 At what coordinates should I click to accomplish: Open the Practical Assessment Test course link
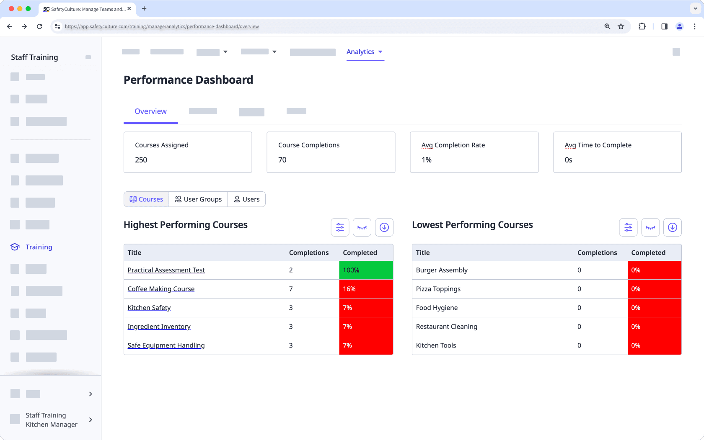166,270
